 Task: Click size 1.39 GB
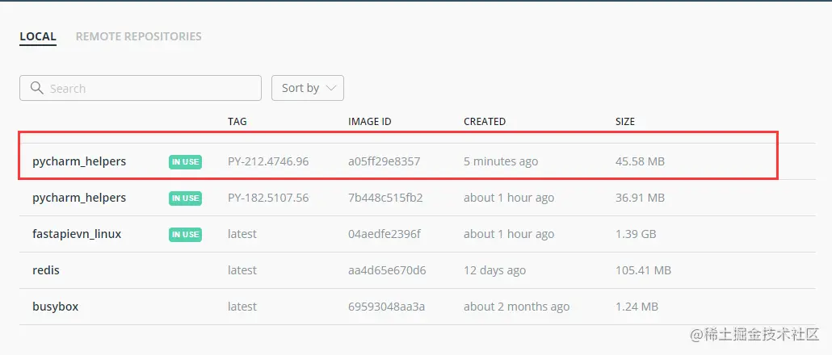tap(636, 234)
